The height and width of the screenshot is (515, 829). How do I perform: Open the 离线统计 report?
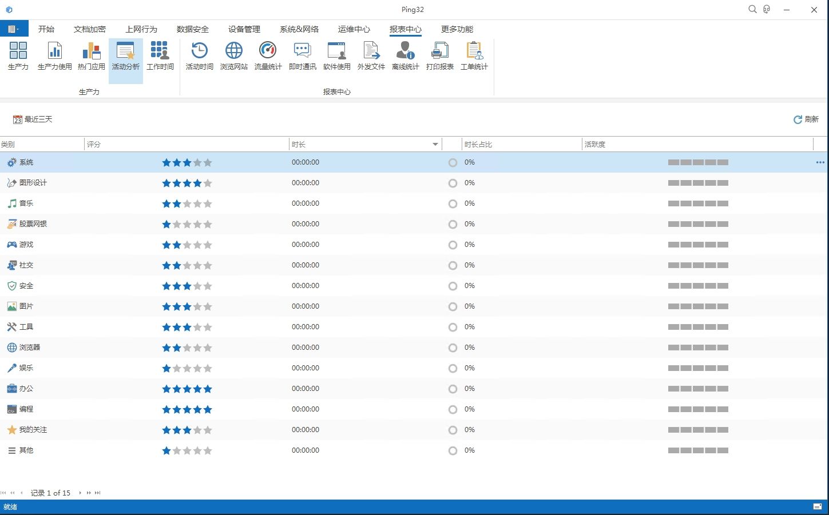click(x=406, y=56)
